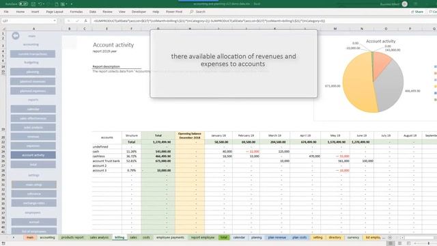
Task: Click the round back arrow icon in sidebar
Action: 16,36
